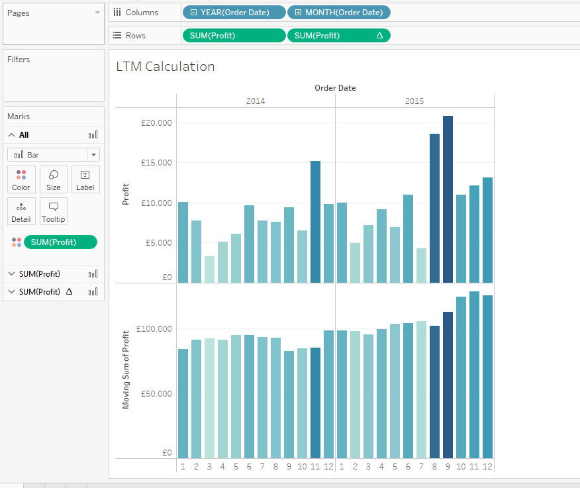Click the Detail marks button
Image resolution: width=580 pixels, height=488 pixels.
21,211
